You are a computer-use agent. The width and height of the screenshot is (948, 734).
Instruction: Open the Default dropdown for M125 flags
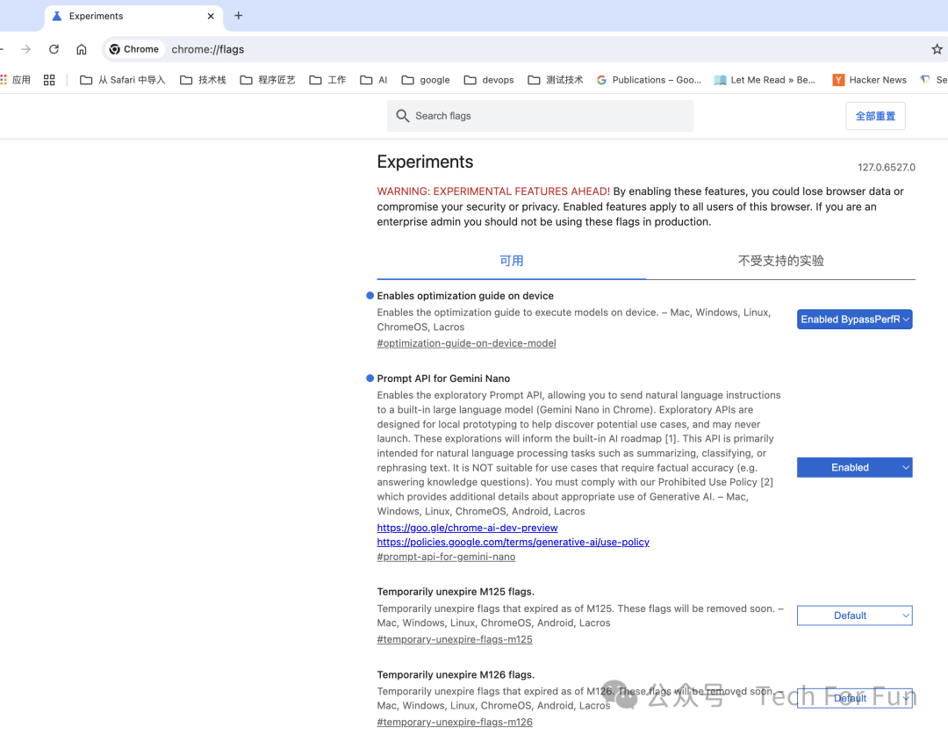854,615
